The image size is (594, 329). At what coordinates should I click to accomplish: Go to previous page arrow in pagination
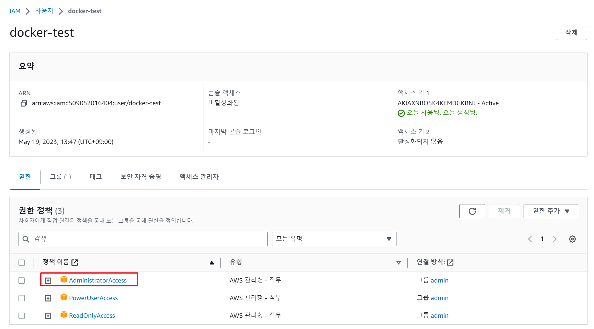[x=530, y=239]
